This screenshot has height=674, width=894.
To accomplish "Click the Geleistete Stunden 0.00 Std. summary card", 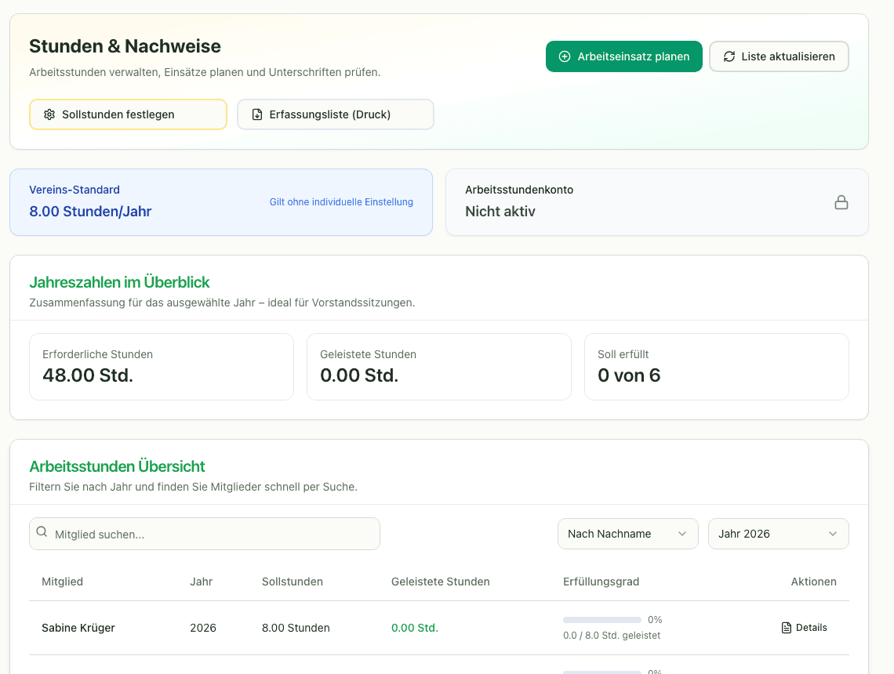I will pos(439,367).
